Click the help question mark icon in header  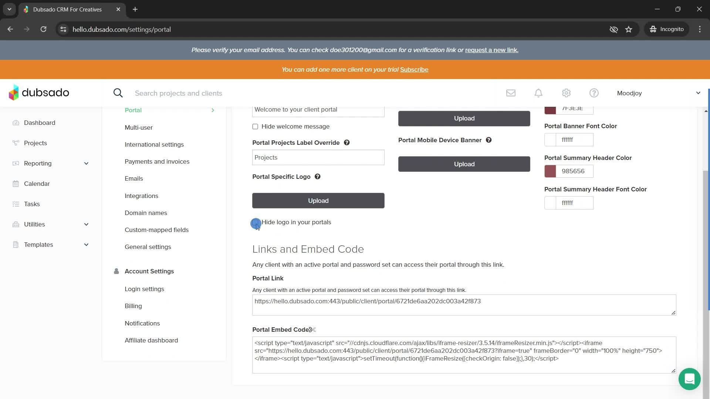click(594, 93)
